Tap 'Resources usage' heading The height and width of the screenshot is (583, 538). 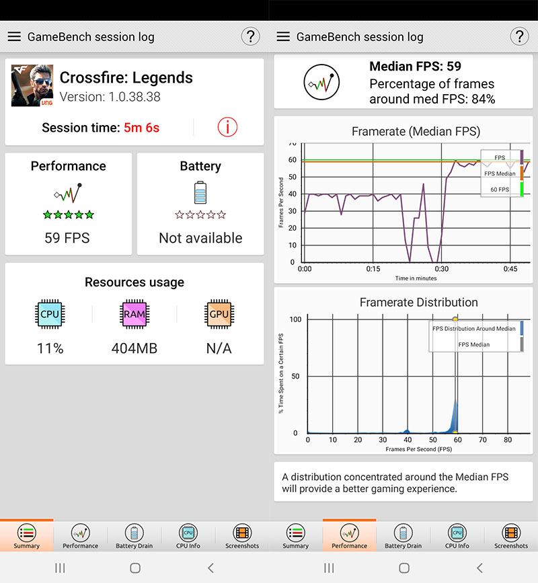pos(134,282)
